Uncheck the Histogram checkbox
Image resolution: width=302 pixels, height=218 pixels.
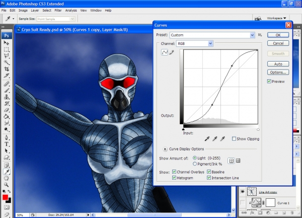[174, 178]
